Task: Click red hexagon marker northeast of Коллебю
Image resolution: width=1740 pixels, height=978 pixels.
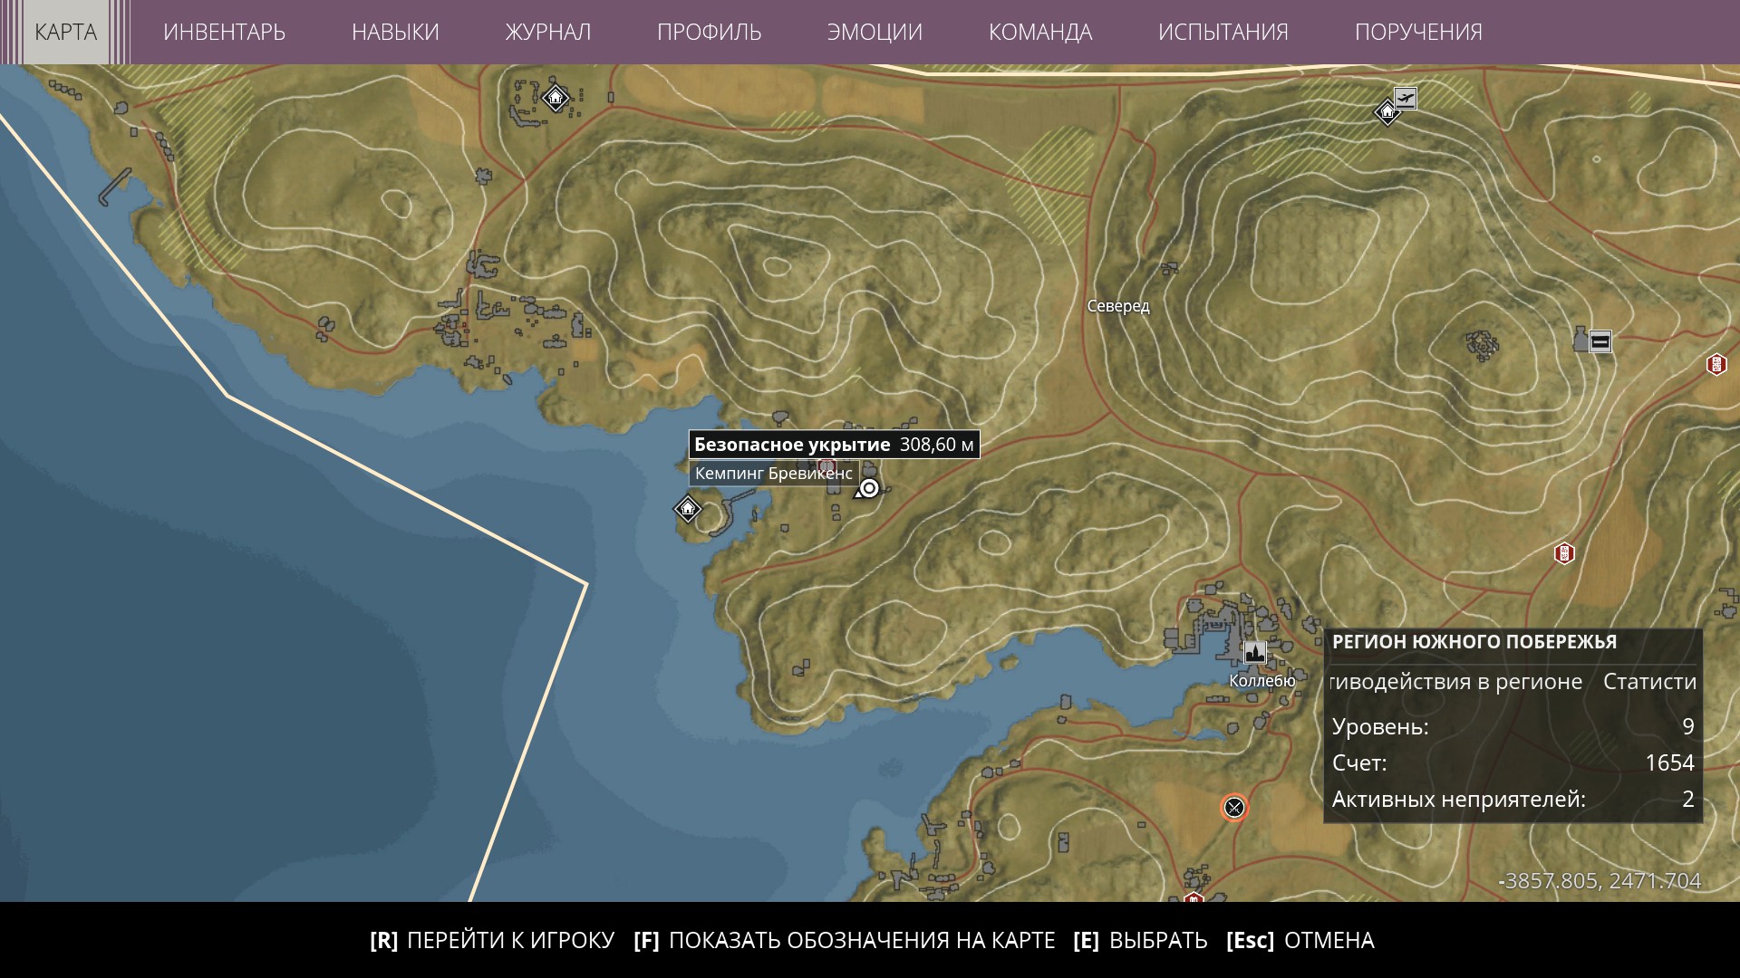Action: (x=1564, y=553)
